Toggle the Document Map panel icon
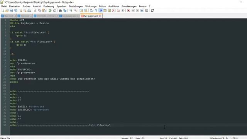Viewport: 247px width, 139px height. pyautogui.click(x=109, y=10)
